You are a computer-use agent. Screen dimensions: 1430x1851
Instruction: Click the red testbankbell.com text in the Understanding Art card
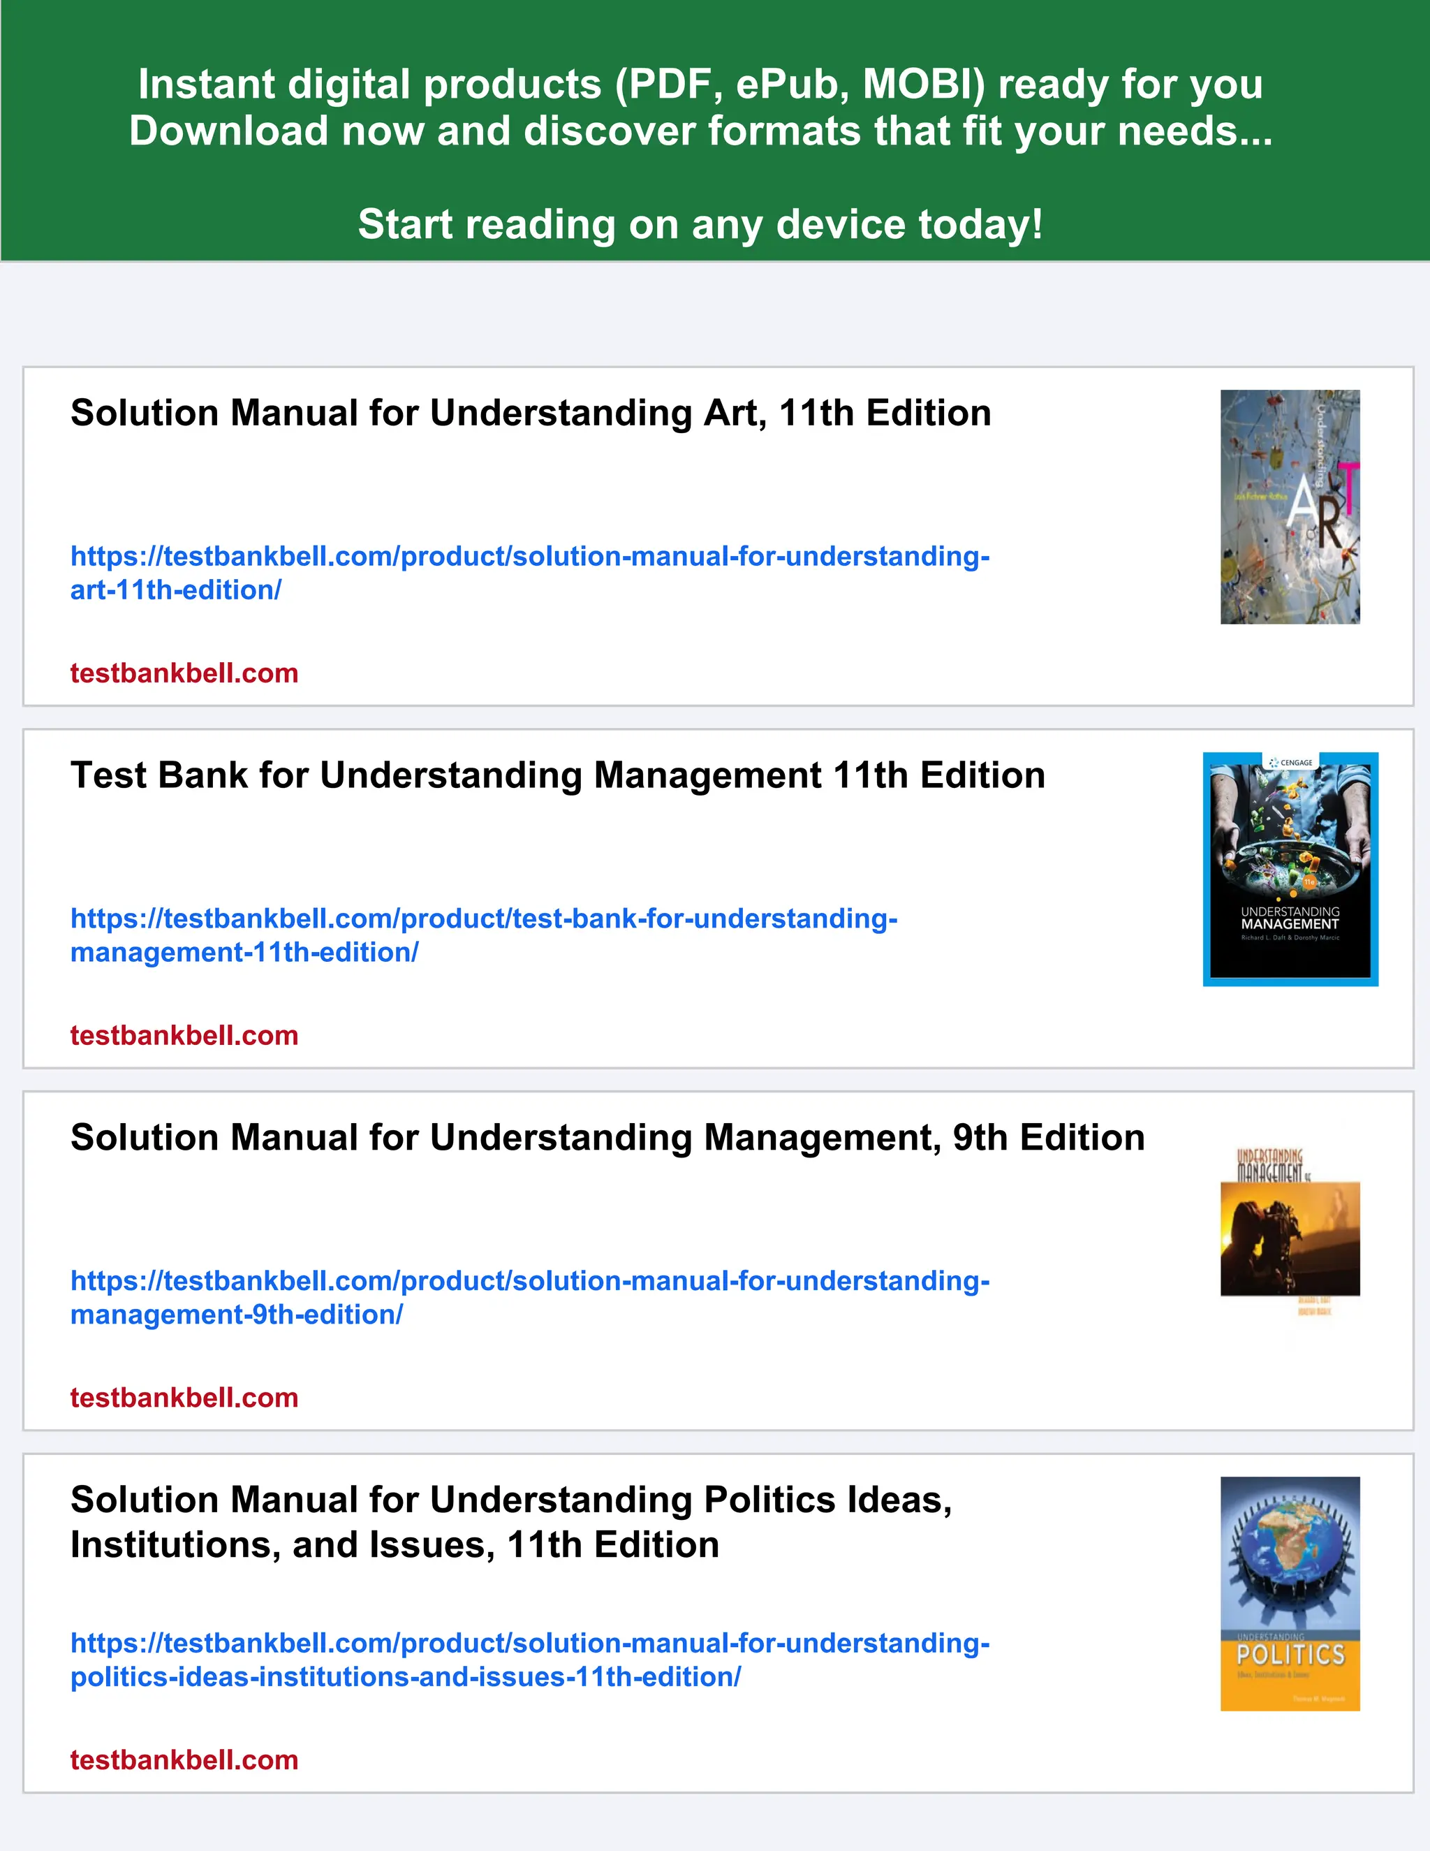184,673
